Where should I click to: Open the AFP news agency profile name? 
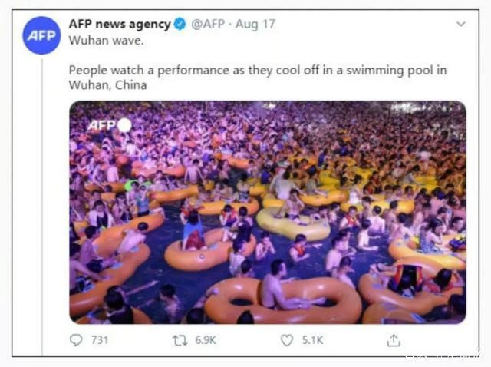119,24
